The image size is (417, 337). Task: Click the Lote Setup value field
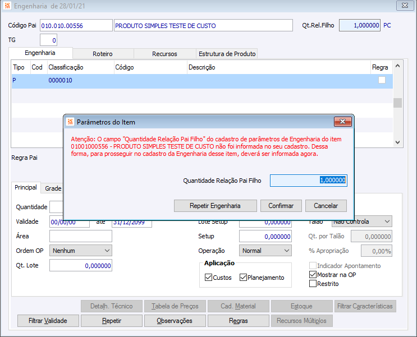(x=265, y=224)
